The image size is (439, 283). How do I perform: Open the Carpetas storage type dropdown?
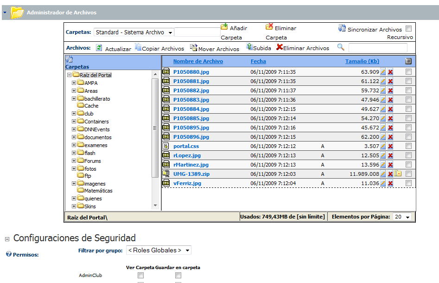click(134, 32)
